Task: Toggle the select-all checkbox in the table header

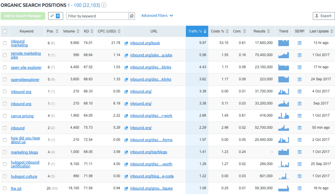Action: tap(5, 31)
